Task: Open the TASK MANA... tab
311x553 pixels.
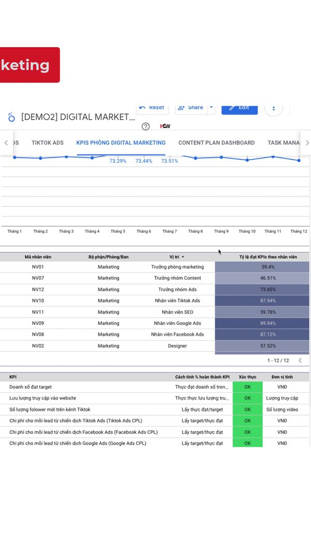Action: (x=283, y=143)
